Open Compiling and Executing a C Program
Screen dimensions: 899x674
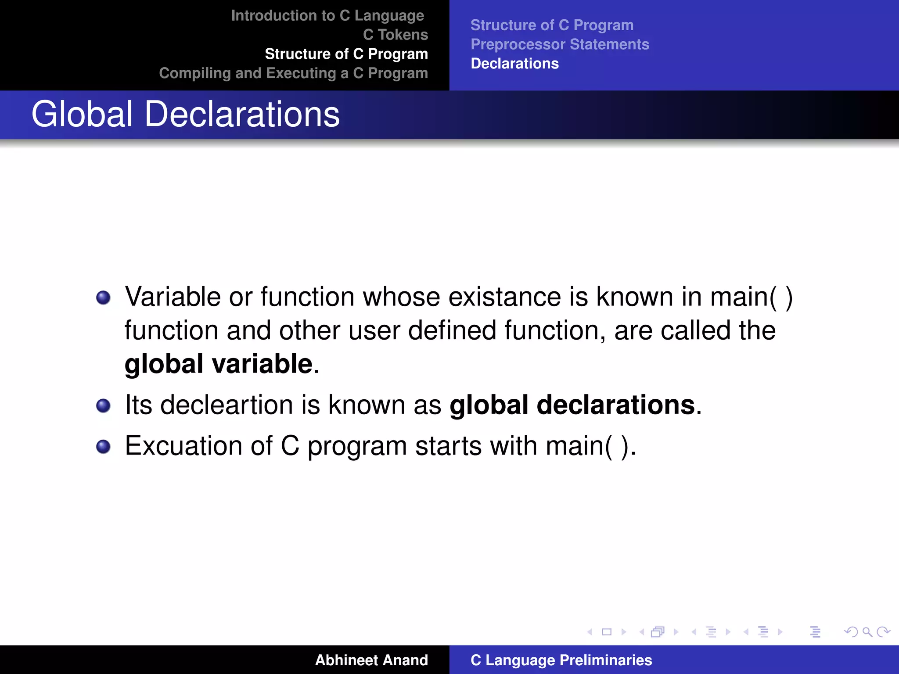point(293,73)
